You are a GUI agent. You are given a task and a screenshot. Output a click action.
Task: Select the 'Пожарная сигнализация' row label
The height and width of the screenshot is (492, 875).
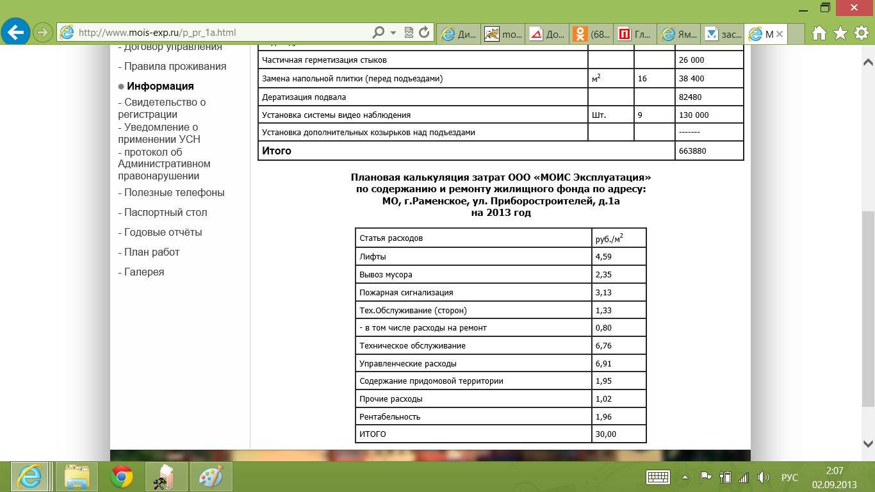(x=407, y=292)
